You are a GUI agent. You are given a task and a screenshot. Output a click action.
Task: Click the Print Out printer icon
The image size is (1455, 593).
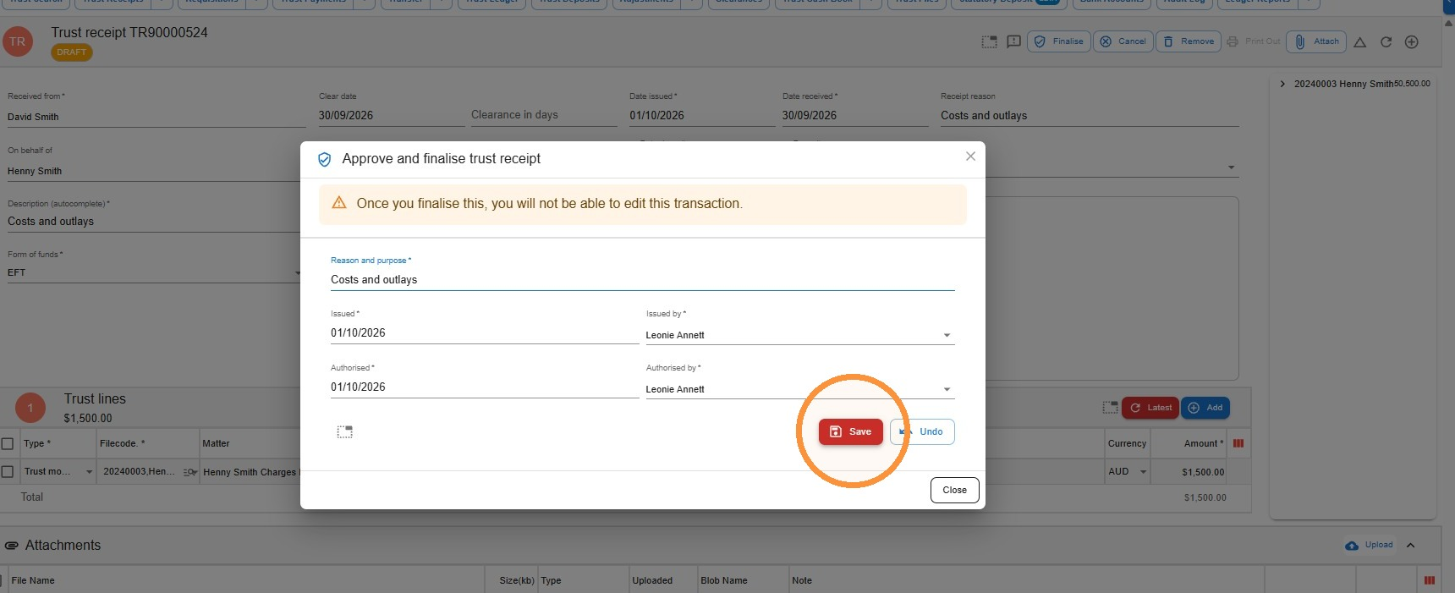(1233, 41)
